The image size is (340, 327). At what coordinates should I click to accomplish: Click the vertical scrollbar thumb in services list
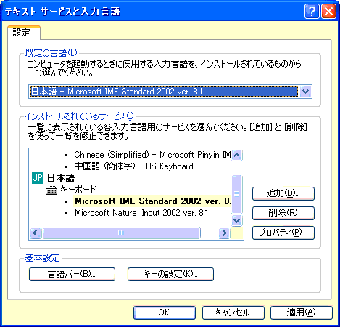point(236,194)
